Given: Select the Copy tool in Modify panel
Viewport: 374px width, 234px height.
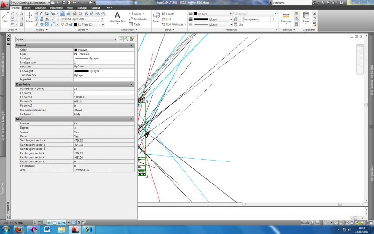Looking at the screenshot, I should tap(36, 14).
